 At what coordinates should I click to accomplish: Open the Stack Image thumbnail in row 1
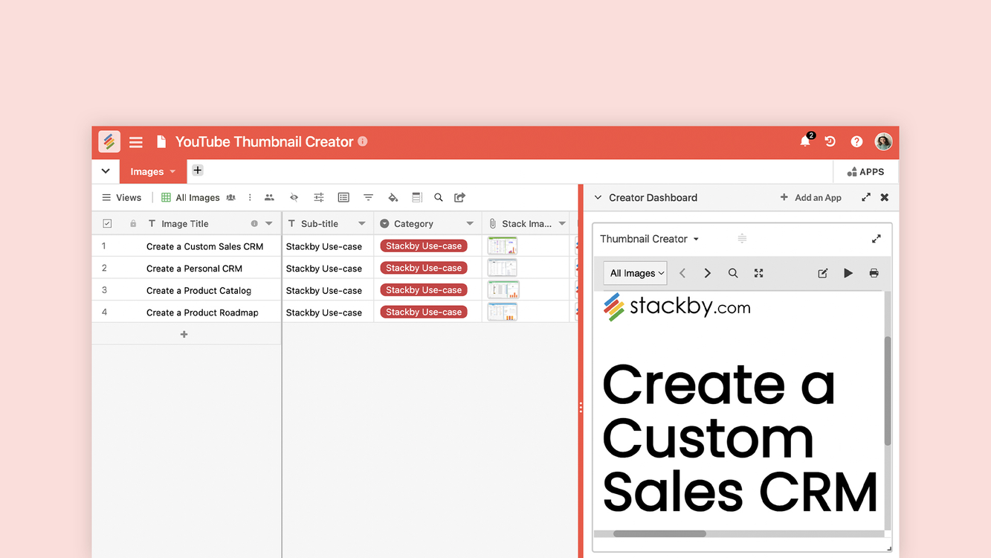(503, 246)
